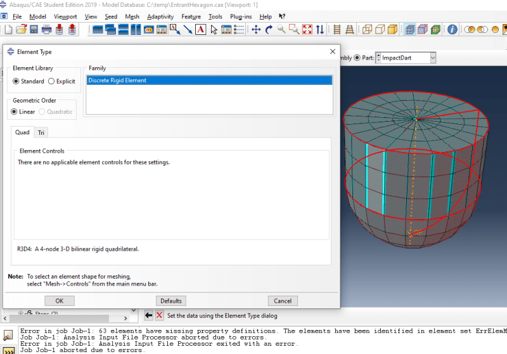Click the model tree horizontal scrollbar left arrow
The height and width of the screenshot is (354, 507).
tap(5, 319)
